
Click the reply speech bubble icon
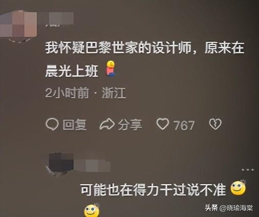point(52,124)
